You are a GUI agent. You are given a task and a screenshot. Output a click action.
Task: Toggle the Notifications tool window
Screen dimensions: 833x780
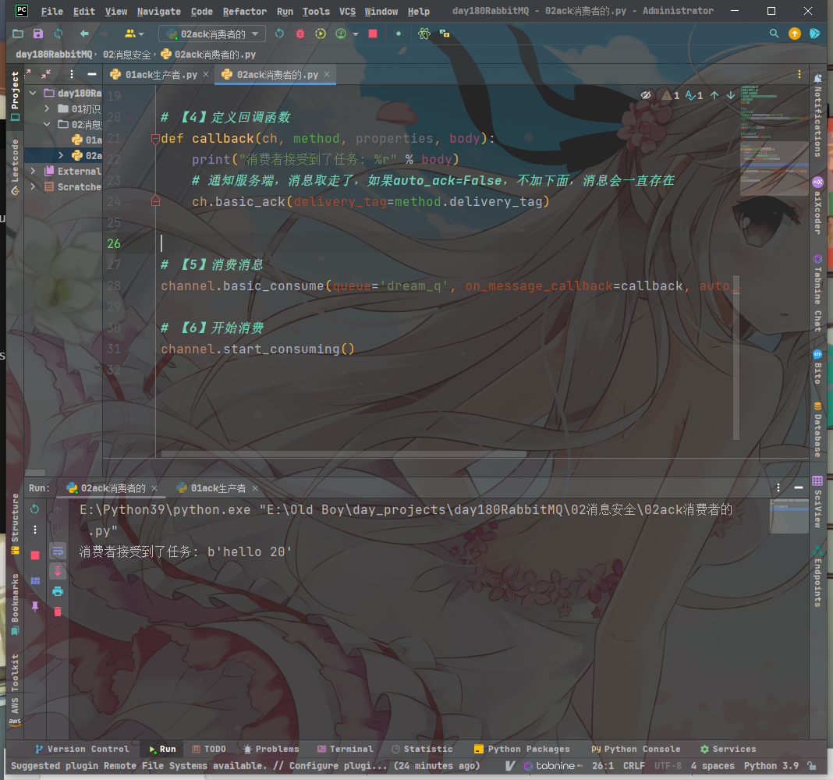[817, 115]
